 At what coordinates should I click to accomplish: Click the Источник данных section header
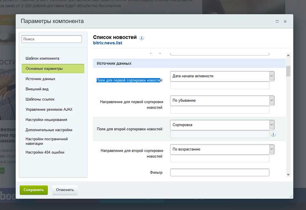click(189, 63)
